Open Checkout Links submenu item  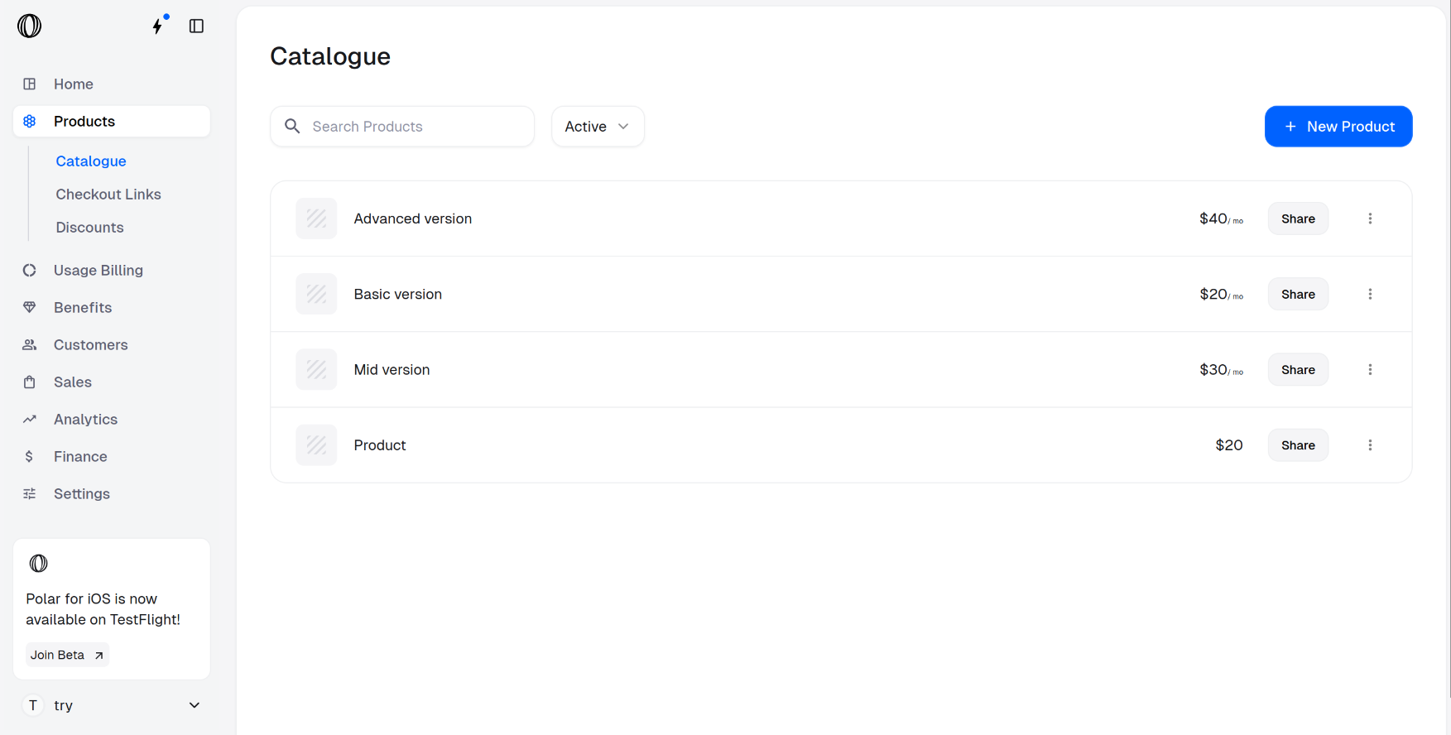point(108,194)
